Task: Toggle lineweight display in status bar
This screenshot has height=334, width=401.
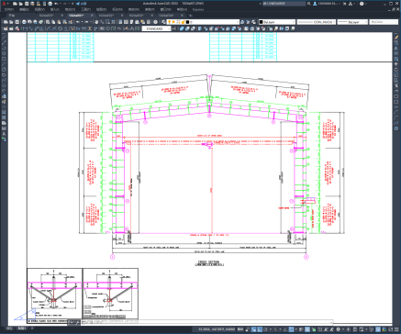Action: [301, 329]
